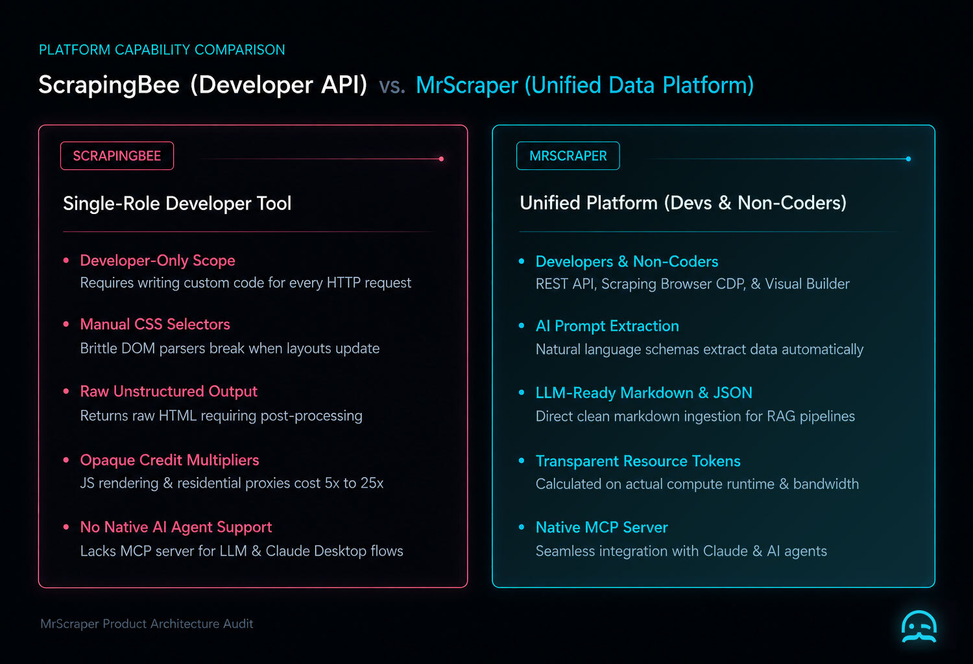Click the 'Developer-Only Scope' item title
Image resolution: width=973 pixels, height=664 pixels.
coord(158,260)
